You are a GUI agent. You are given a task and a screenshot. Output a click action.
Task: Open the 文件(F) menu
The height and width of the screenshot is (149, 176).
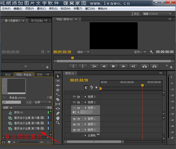click(6, 9)
